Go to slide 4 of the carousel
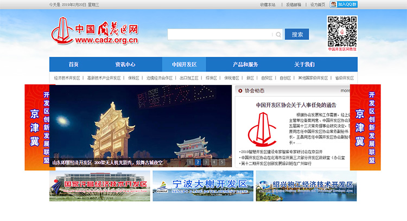Image resolution: width=407 pixels, height=221 pixels. click(214, 162)
